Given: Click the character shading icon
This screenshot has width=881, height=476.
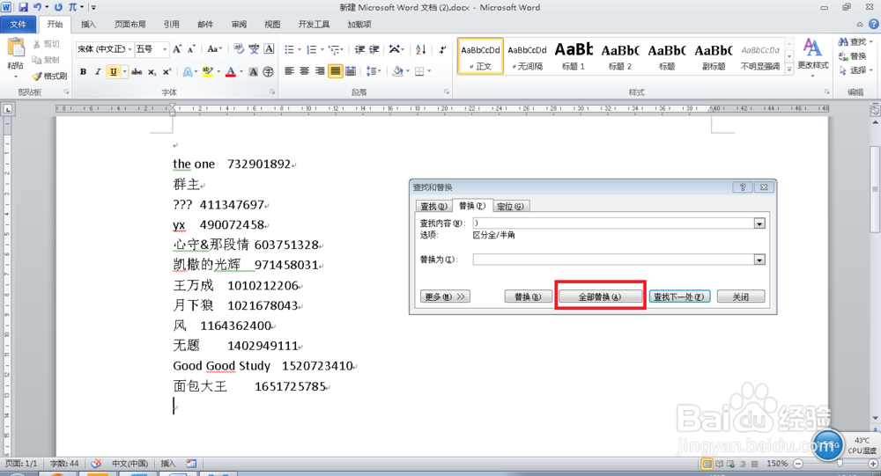Looking at the screenshot, I should (x=254, y=72).
